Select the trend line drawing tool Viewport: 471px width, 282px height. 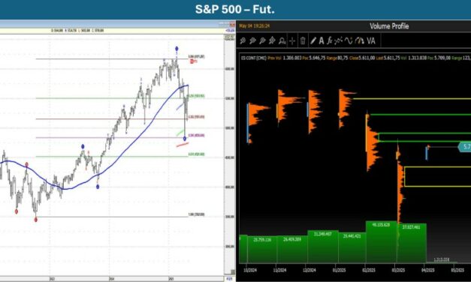(x=339, y=40)
